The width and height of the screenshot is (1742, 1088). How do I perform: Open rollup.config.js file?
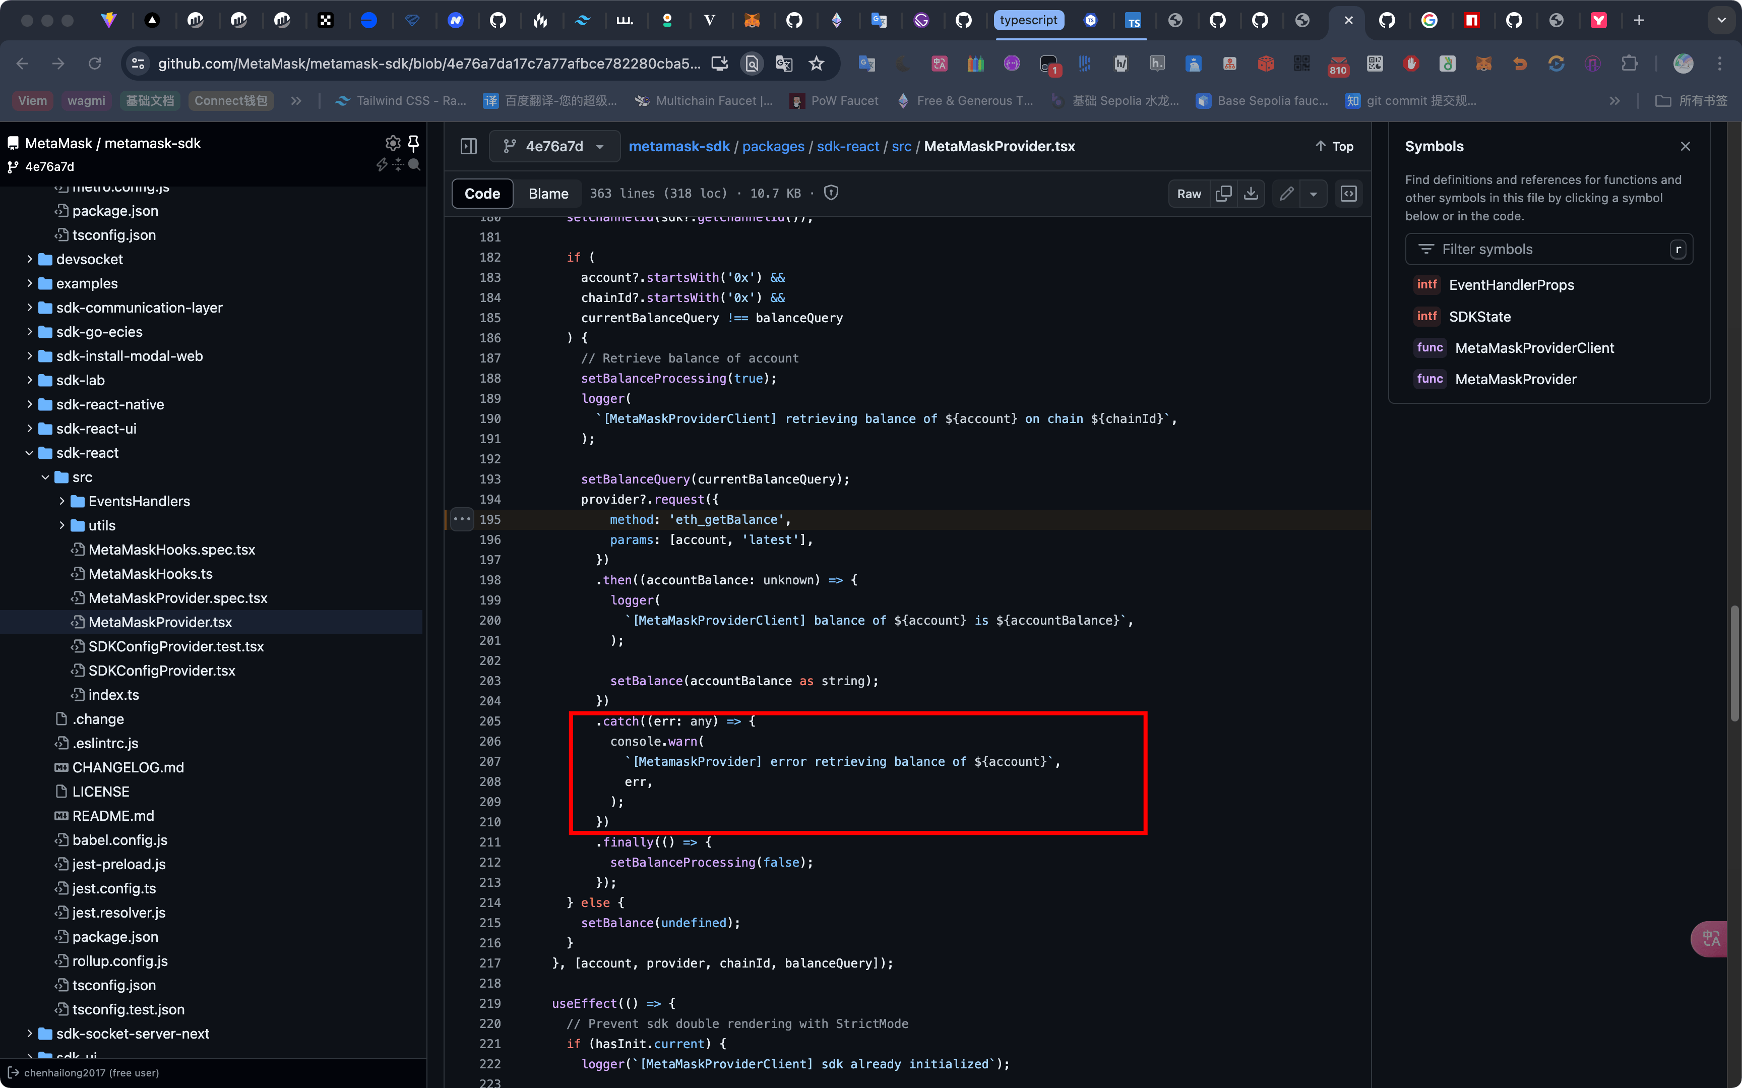(x=120, y=960)
